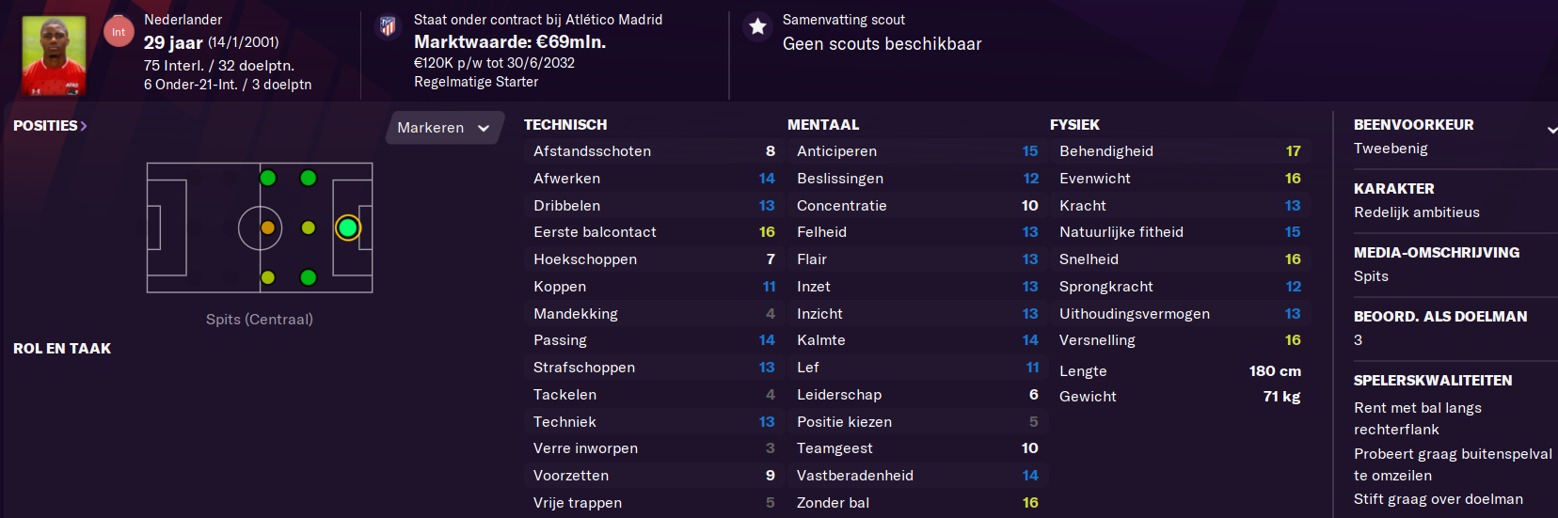
Task: Click the Snelheid attribute row
Action: pos(1180,259)
